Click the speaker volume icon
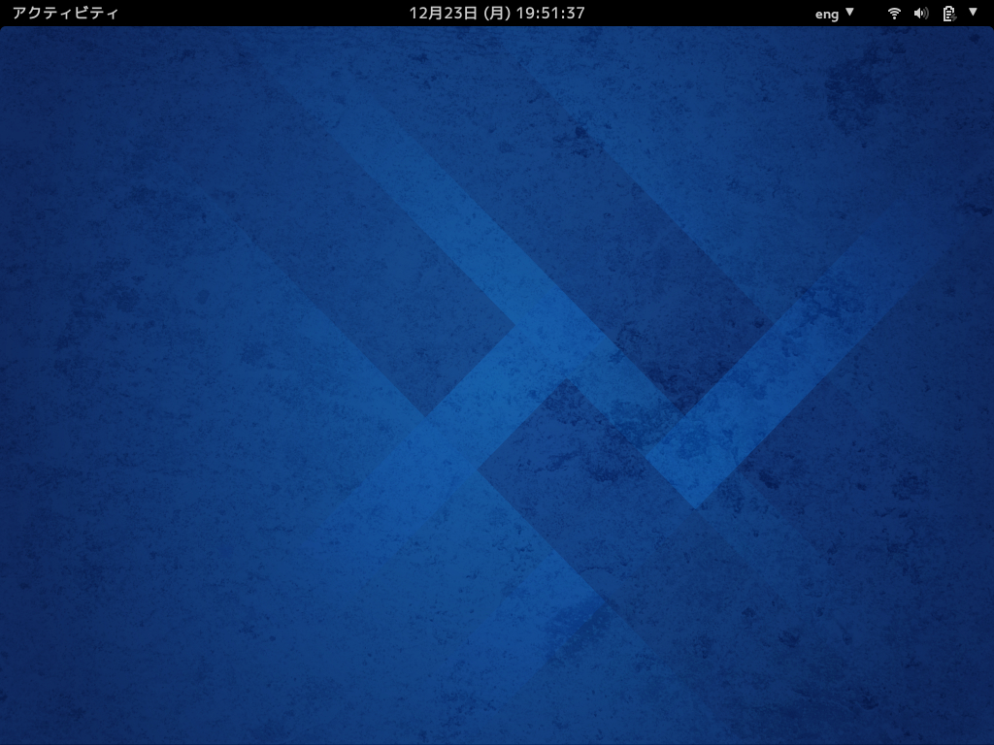Image resolution: width=994 pixels, height=745 pixels. click(x=921, y=13)
